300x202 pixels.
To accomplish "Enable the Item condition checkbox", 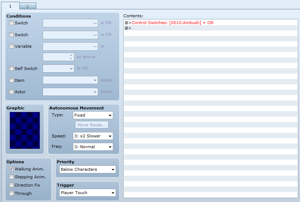I will click(11, 80).
